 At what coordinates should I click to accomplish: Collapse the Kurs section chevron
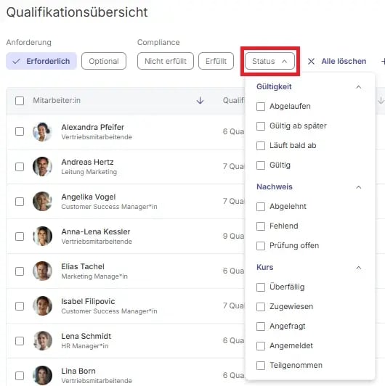point(359,268)
